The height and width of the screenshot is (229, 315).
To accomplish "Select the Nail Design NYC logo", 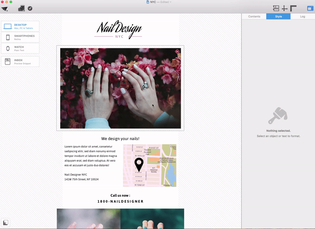I will pos(119,30).
